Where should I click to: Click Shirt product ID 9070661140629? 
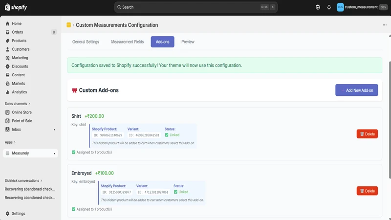point(108,135)
